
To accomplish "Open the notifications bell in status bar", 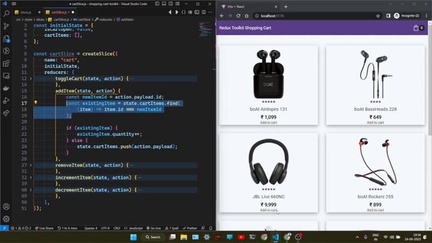I will pyautogui.click(x=211, y=228).
